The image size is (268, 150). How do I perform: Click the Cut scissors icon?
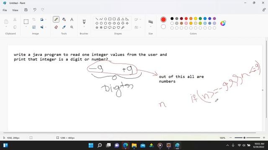tap(15, 20)
